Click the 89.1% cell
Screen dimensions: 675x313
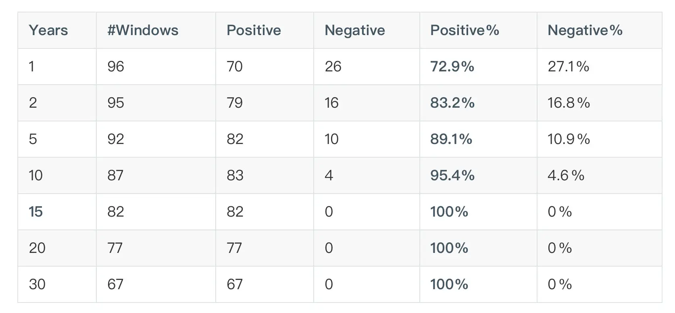point(451,139)
